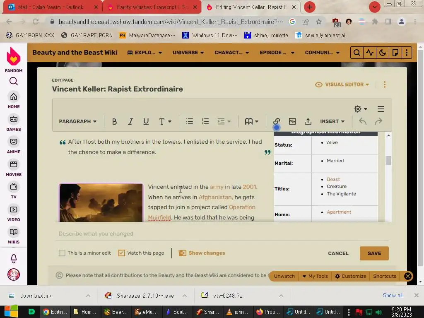The height and width of the screenshot is (318, 424).
Task: Click Customize in bottom toolbar
Action: [x=350, y=276]
